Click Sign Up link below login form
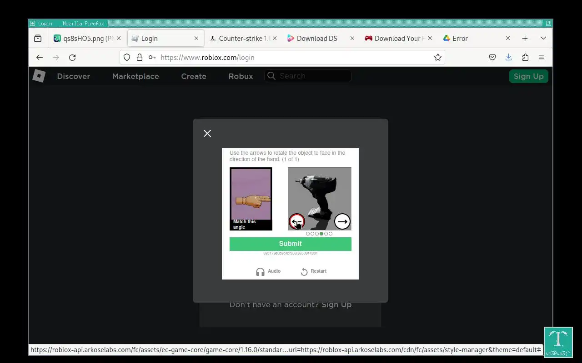582x363 pixels. click(x=336, y=304)
